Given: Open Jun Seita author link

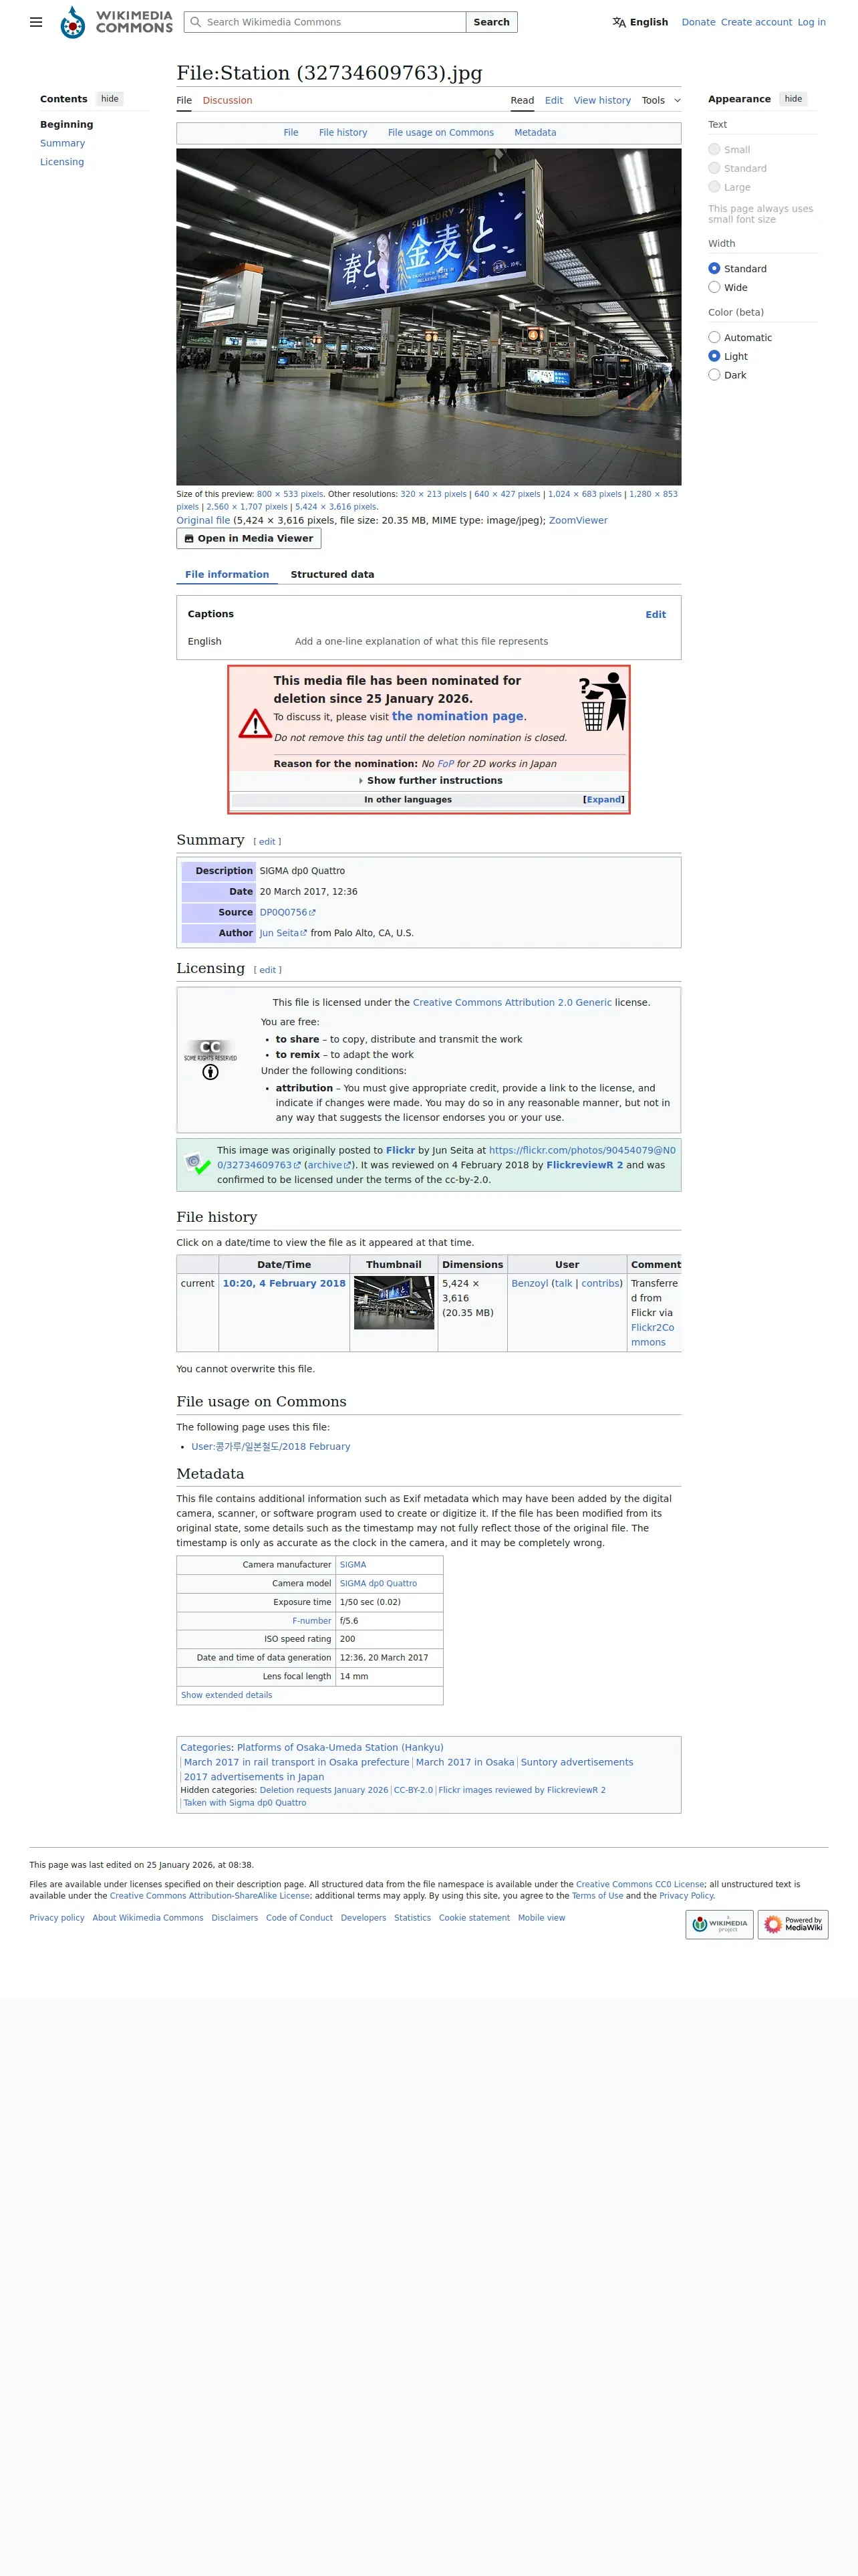Looking at the screenshot, I should click(283, 933).
